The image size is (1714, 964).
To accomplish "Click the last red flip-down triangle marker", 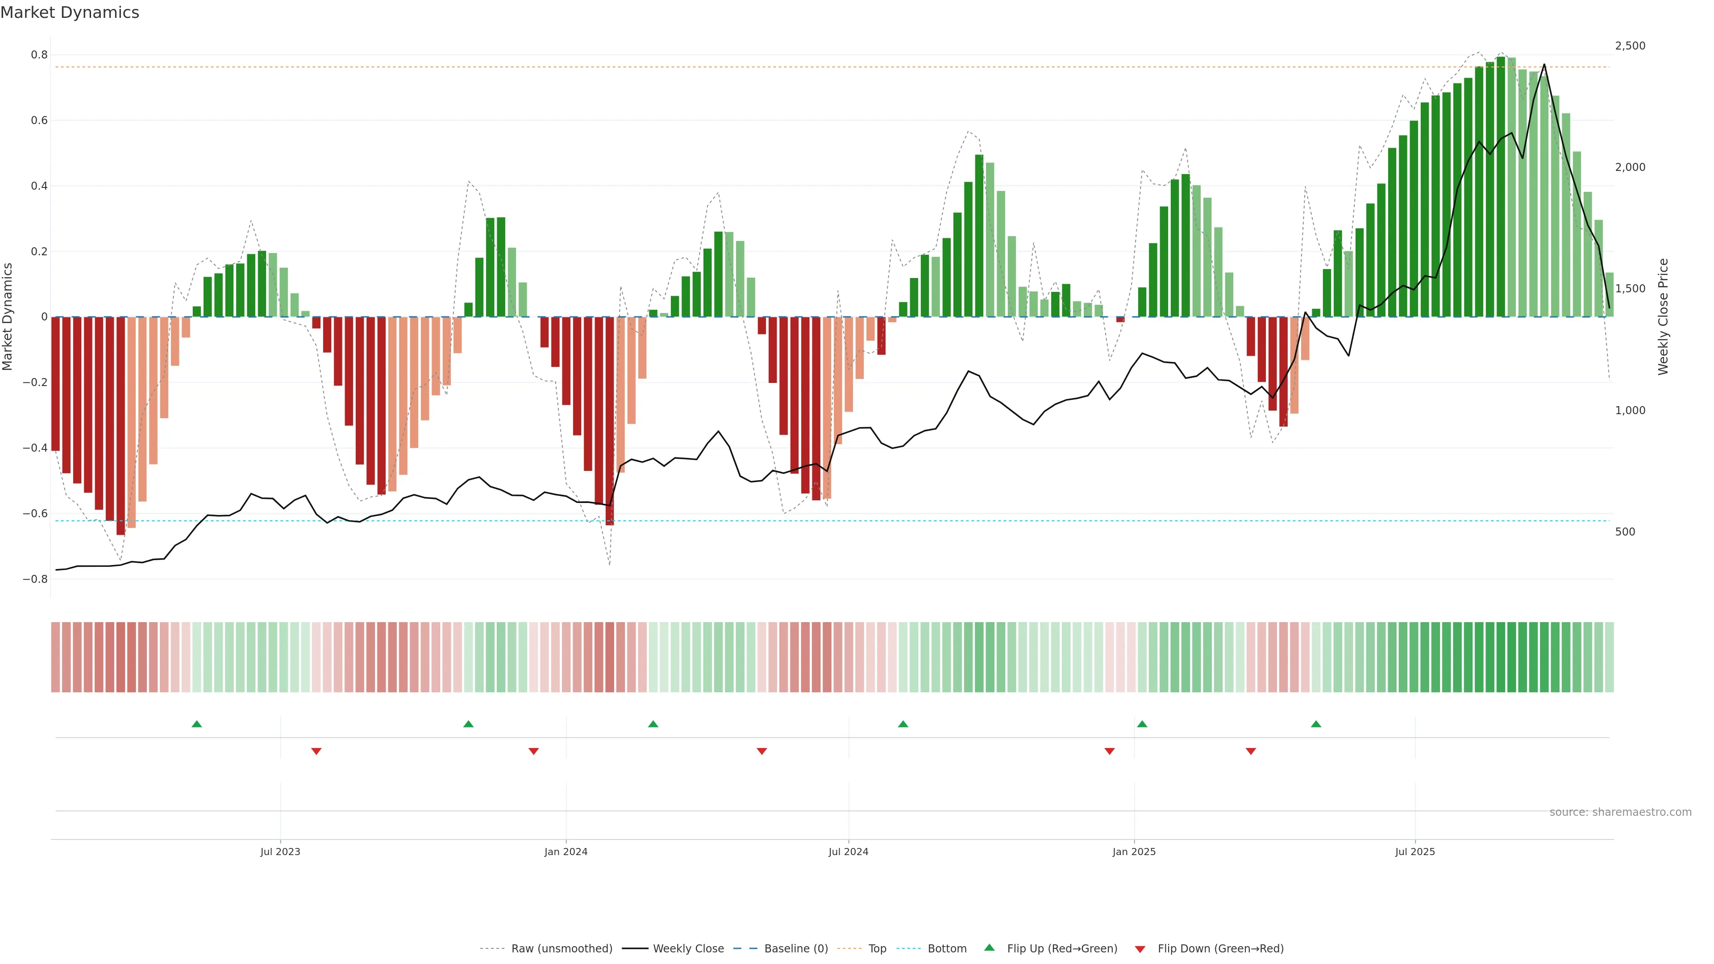I will [1250, 751].
